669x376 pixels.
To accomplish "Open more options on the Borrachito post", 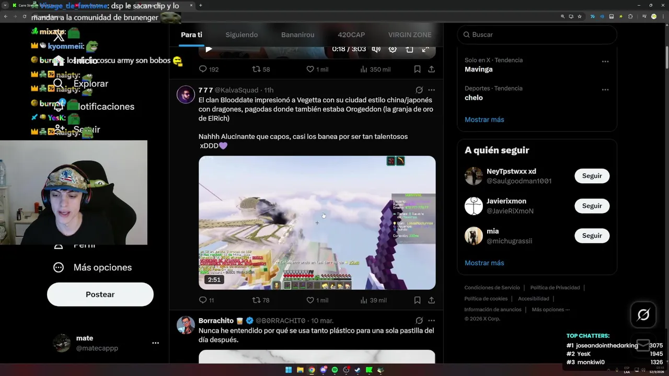I will pyautogui.click(x=431, y=320).
